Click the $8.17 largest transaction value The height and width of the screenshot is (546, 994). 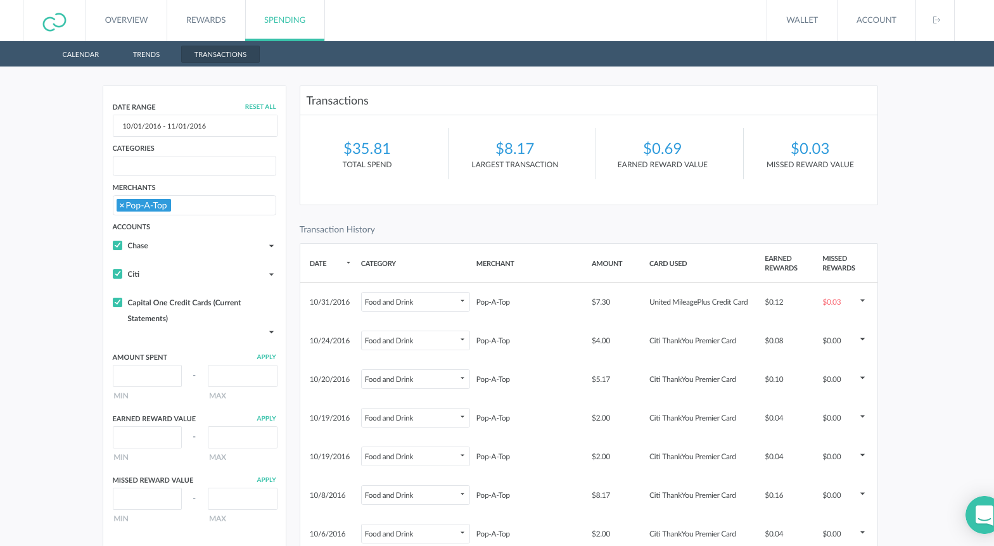tap(514, 148)
